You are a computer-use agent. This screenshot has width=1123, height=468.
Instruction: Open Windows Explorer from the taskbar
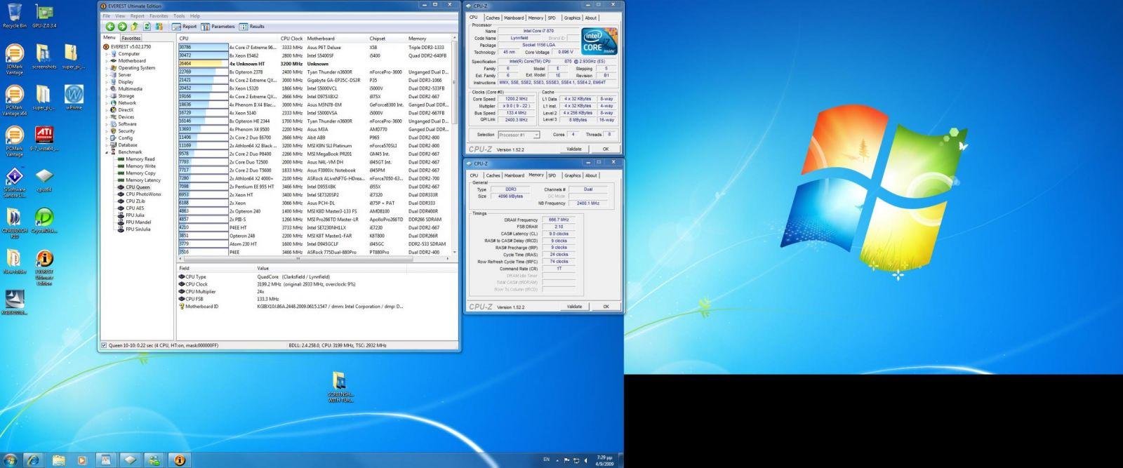(x=58, y=460)
